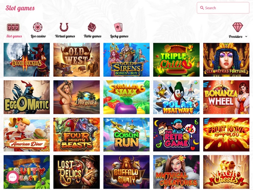Screen dimensions: 253x190
Task: Open Table games dice icon
Action: [92, 27]
